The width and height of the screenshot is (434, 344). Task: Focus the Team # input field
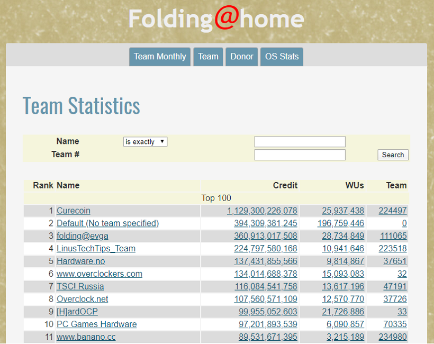tap(300, 155)
